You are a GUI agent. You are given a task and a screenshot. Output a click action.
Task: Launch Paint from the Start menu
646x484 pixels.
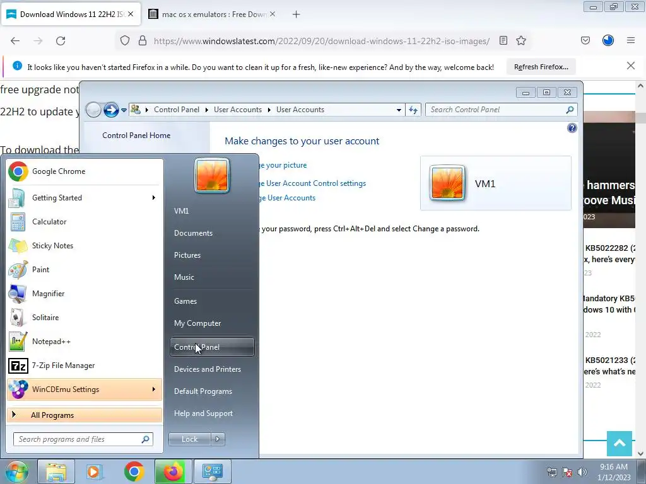click(85, 270)
